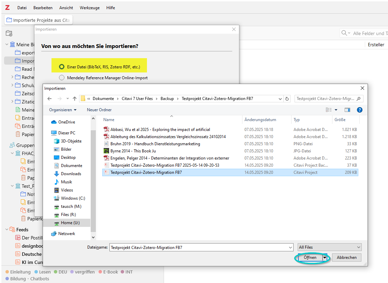Collapse Meine Bibliothek tree in Zotero
This screenshot has height=283, width=388.
[x=7, y=45]
